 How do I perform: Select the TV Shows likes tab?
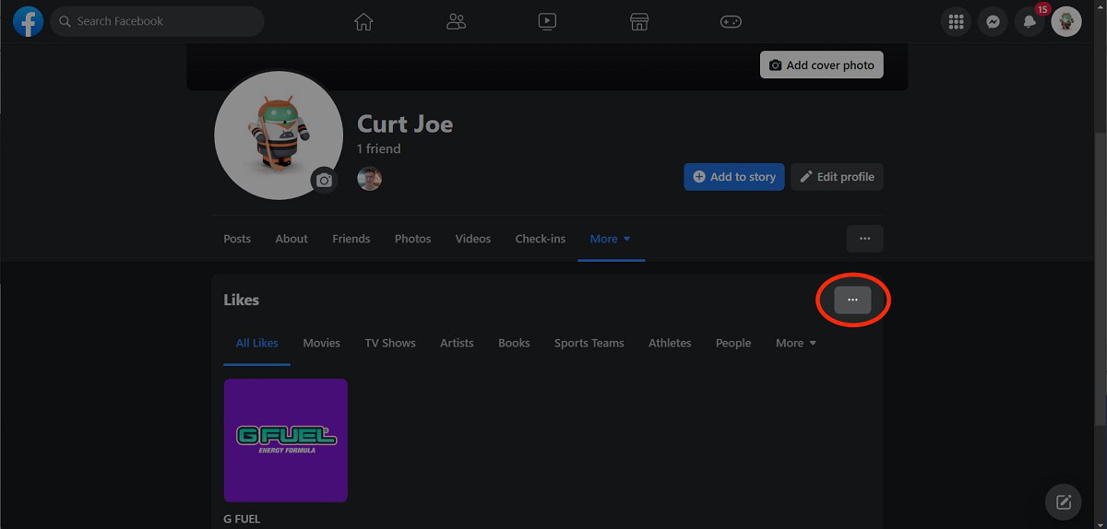(x=390, y=343)
